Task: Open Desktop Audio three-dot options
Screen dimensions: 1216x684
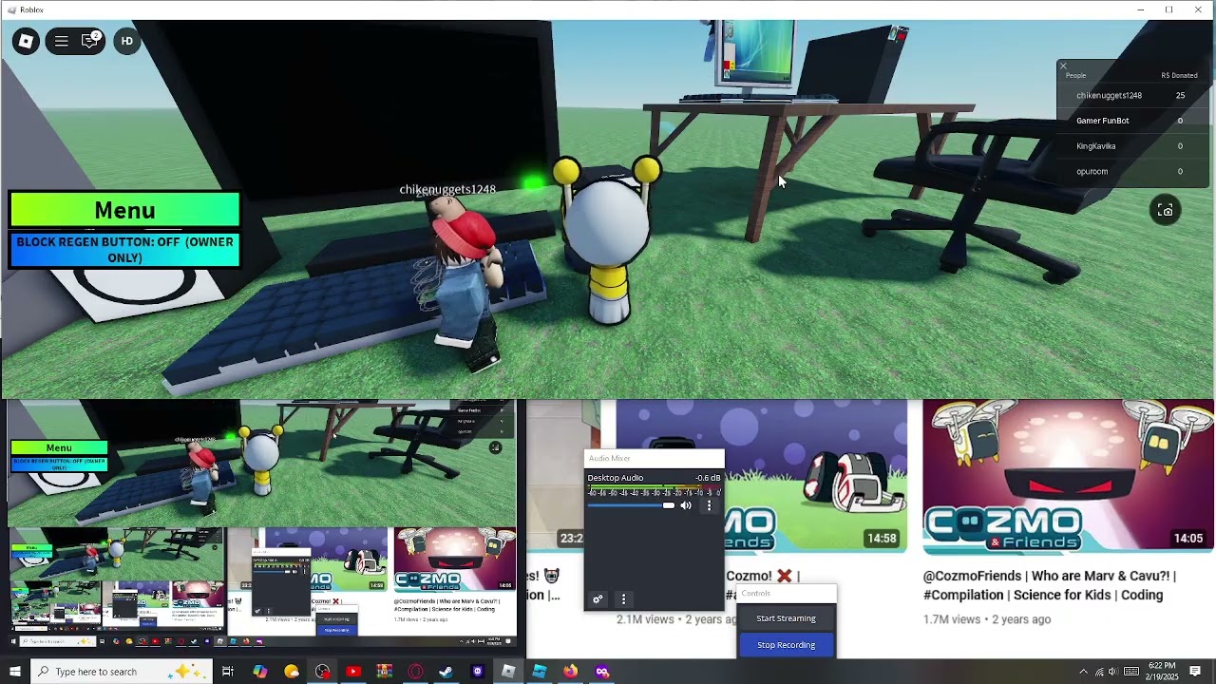Action: (x=709, y=505)
